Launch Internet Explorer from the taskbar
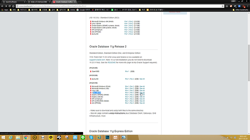Viewport: 250px width, 140px height. pos(10,138)
